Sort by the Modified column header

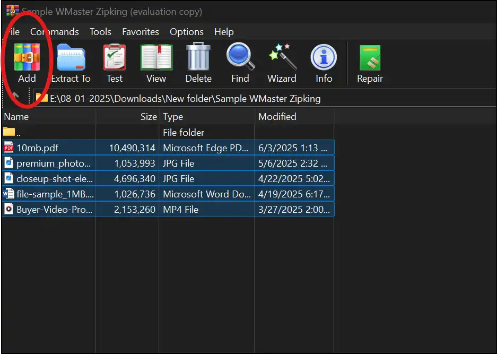tap(294, 117)
